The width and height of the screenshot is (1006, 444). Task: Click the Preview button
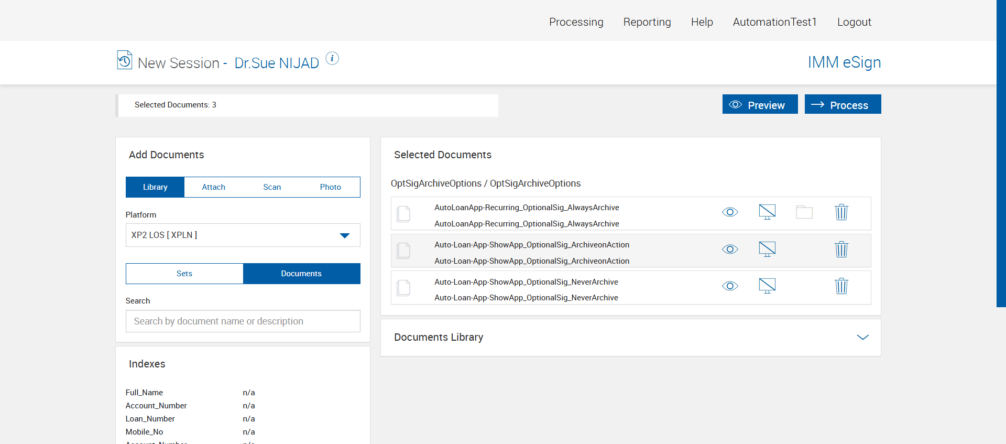coord(760,105)
